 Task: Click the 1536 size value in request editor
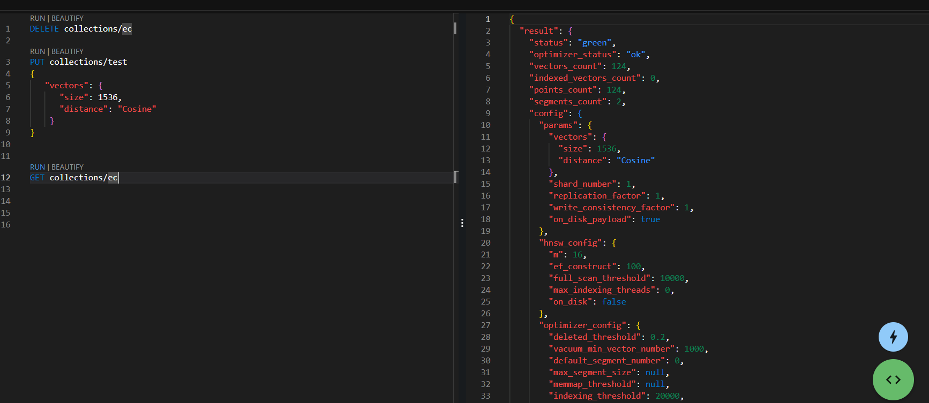click(x=108, y=97)
